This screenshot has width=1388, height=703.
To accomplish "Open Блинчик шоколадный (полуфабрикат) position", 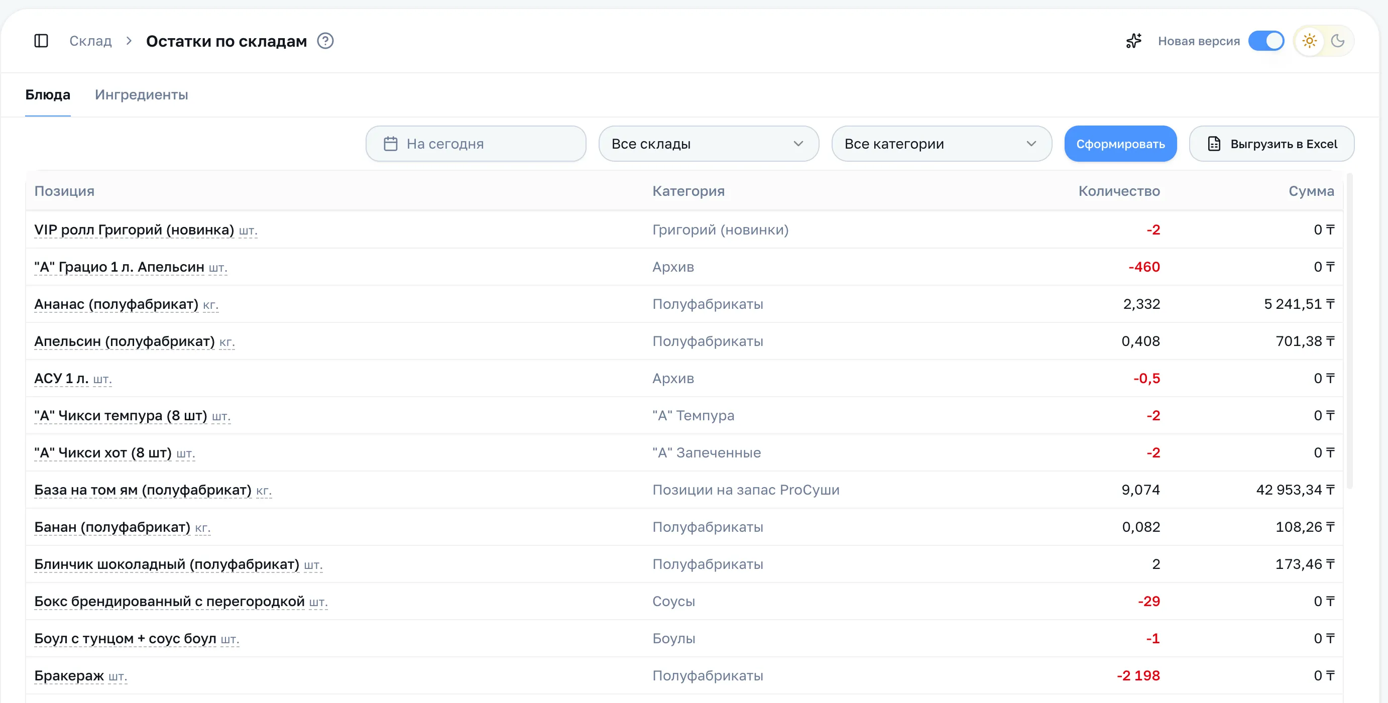I will coord(167,564).
